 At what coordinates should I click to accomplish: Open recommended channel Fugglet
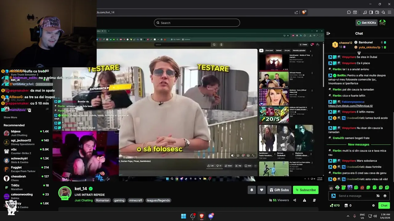[x=26, y=169]
